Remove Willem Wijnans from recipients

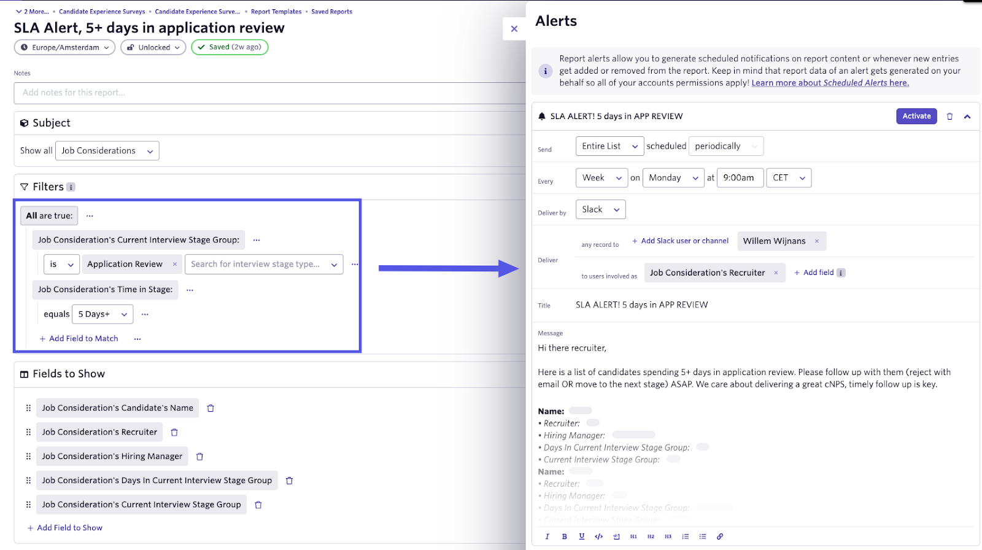(x=817, y=241)
